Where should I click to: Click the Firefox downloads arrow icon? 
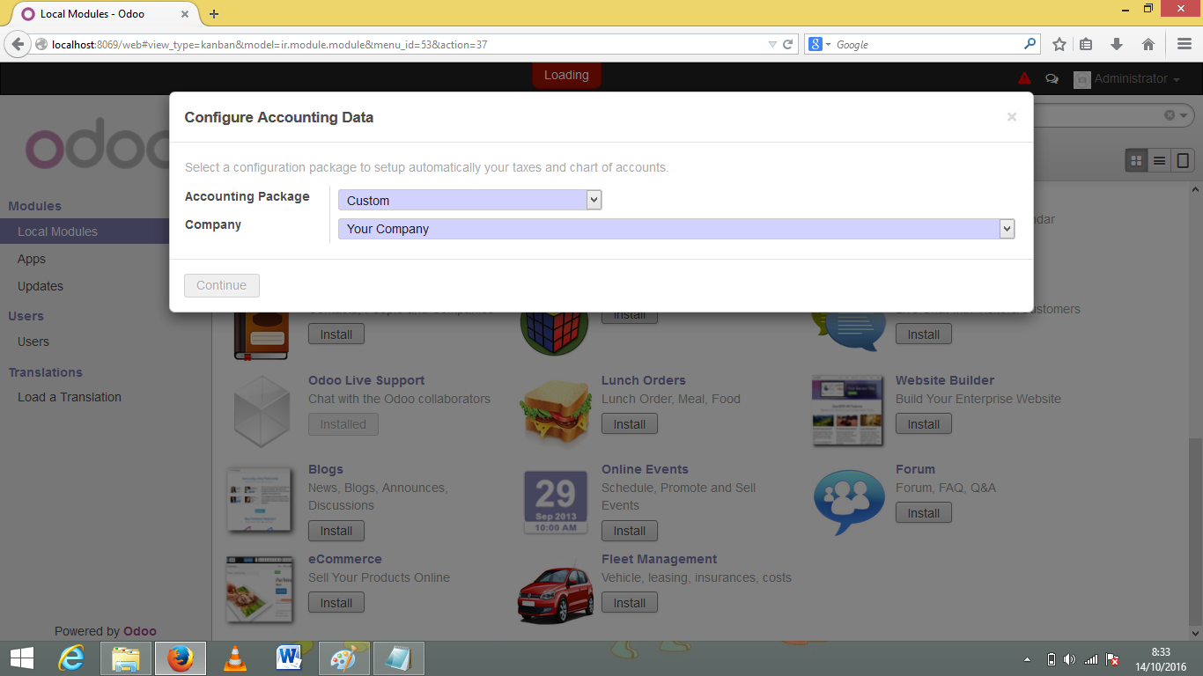pos(1117,42)
